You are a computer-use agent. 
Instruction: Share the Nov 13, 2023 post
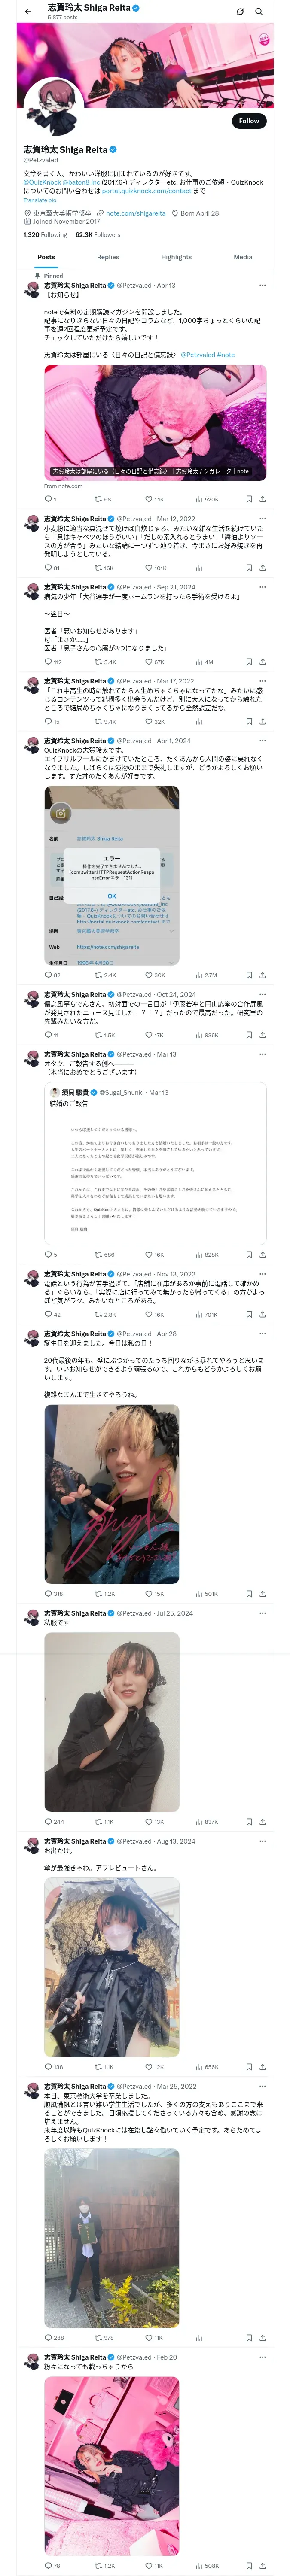coord(262,1314)
